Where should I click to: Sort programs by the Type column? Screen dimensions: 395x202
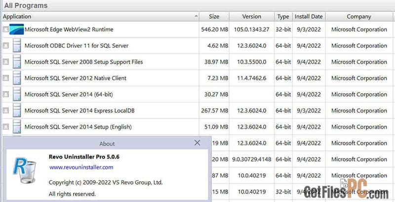pyautogui.click(x=283, y=17)
